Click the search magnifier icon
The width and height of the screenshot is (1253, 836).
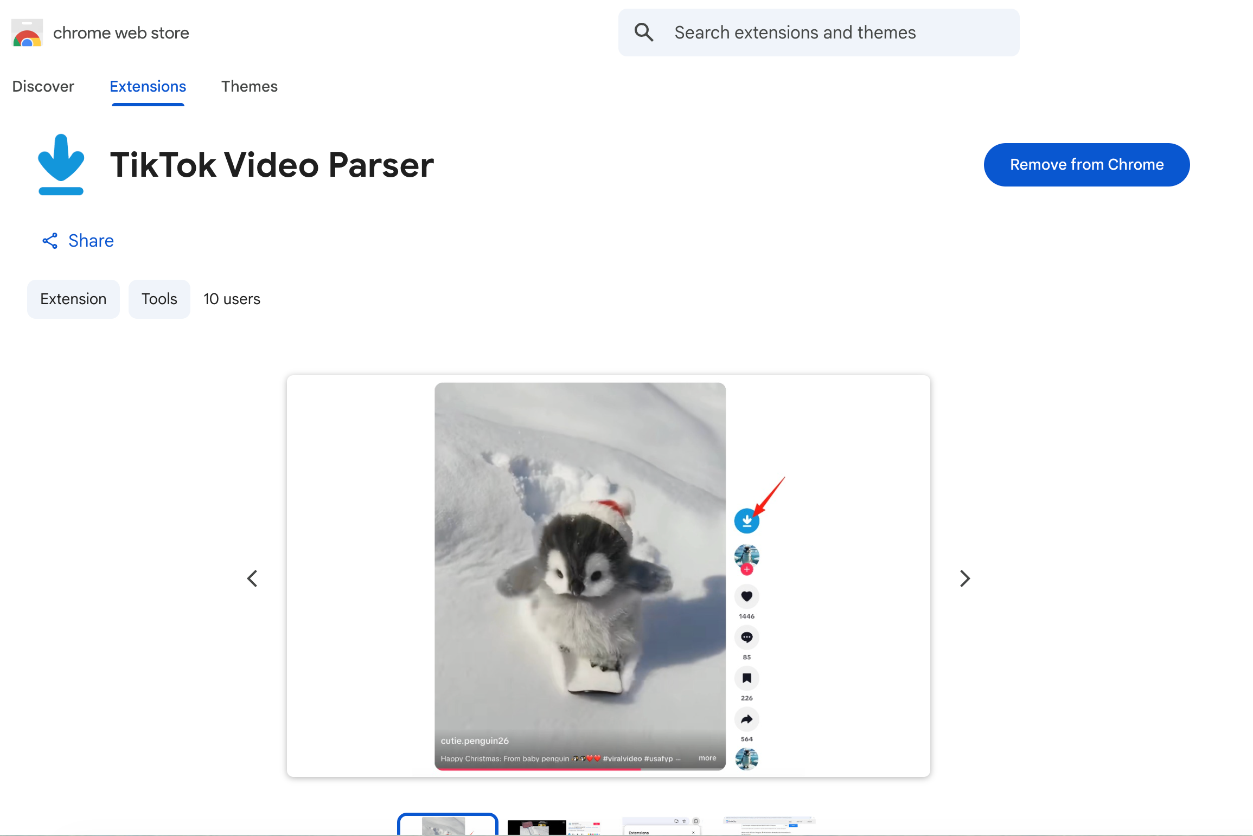click(x=644, y=33)
